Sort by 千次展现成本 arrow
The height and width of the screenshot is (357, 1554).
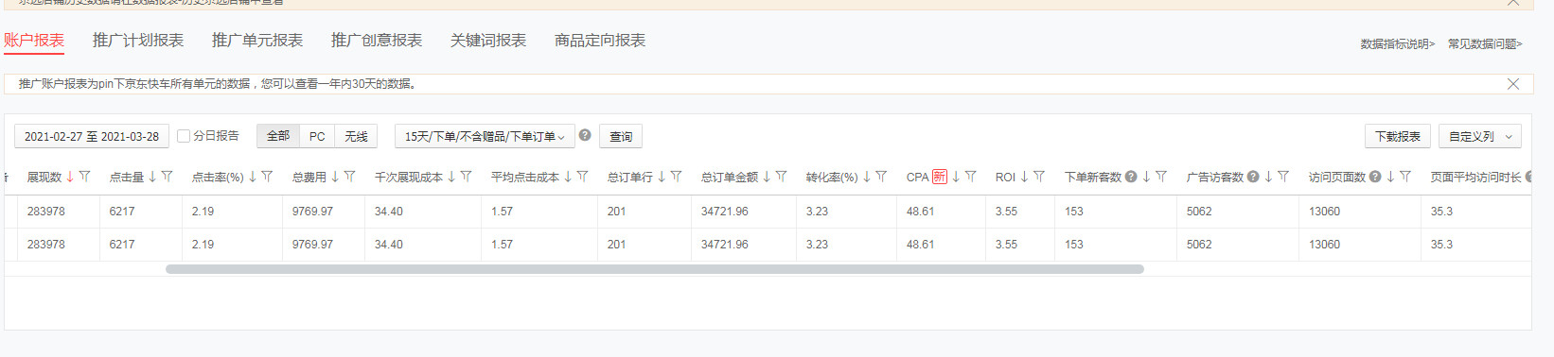pyautogui.click(x=451, y=177)
